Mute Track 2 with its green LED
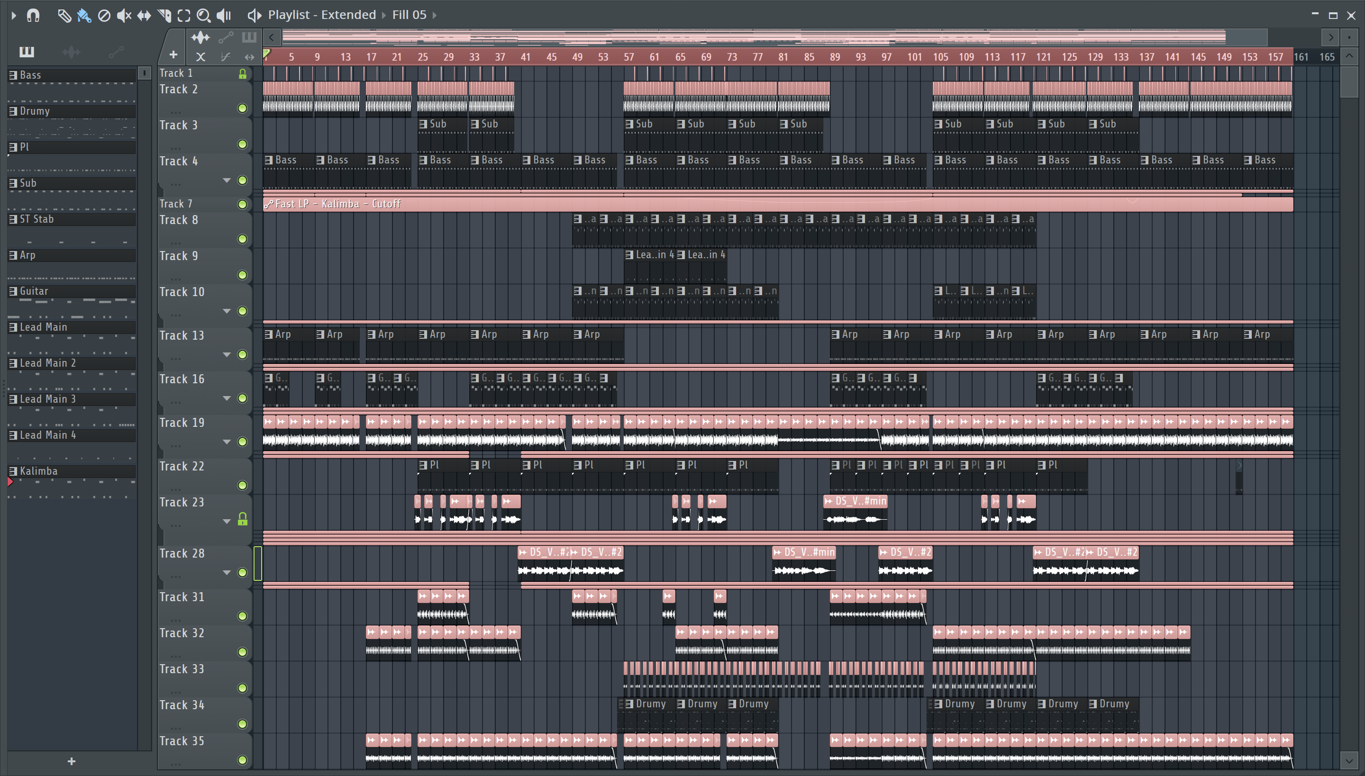Viewport: 1365px width, 776px height. 243,109
